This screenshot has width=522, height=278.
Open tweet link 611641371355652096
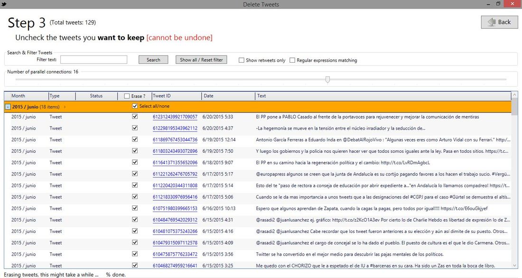coord(175,163)
